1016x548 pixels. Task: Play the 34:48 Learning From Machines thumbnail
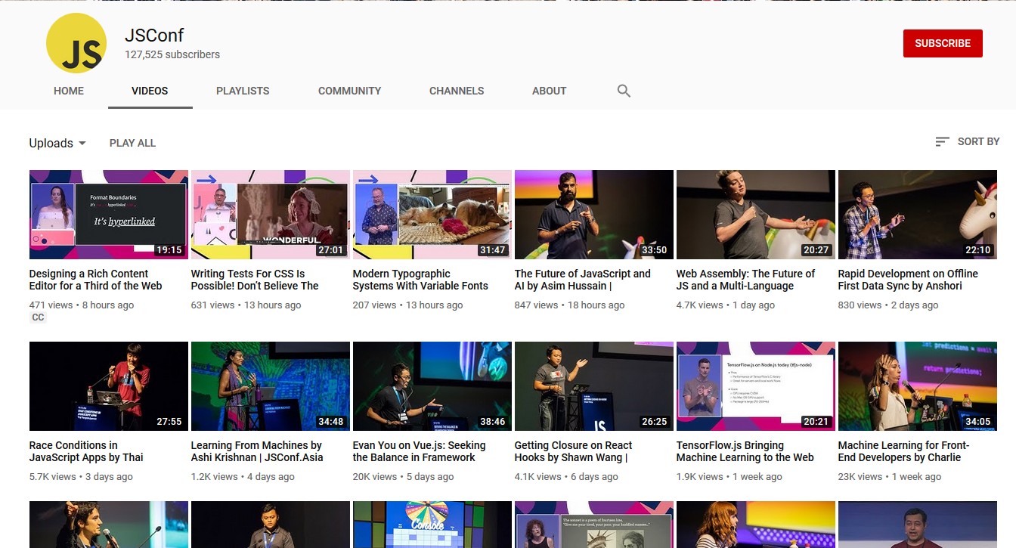[271, 386]
